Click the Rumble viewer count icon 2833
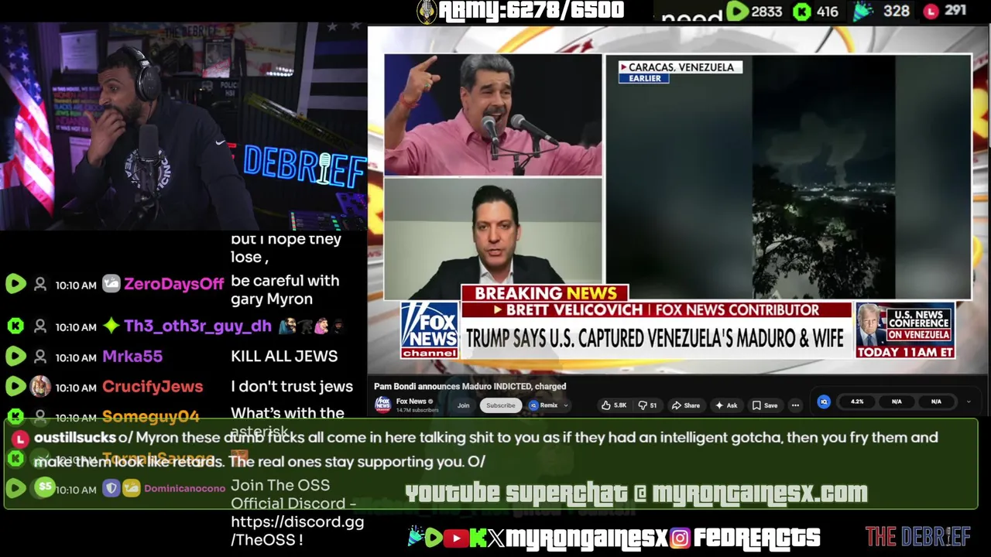 pos(736,12)
